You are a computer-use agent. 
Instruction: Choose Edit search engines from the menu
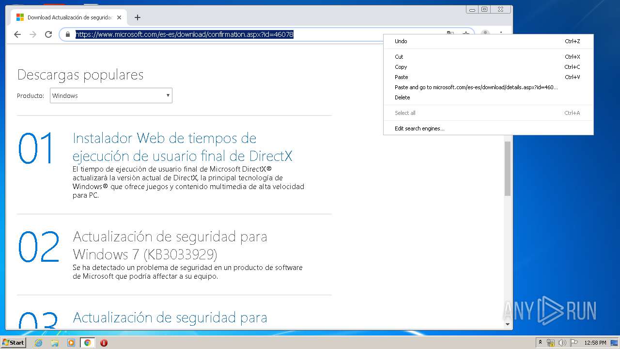pos(488,128)
